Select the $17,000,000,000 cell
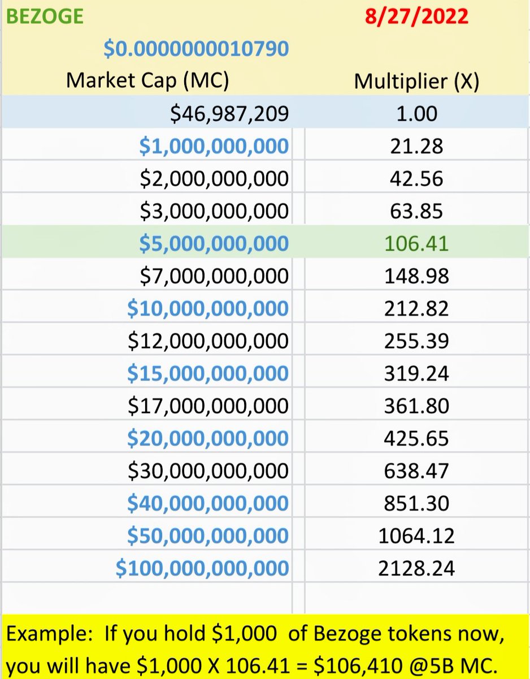 point(208,406)
